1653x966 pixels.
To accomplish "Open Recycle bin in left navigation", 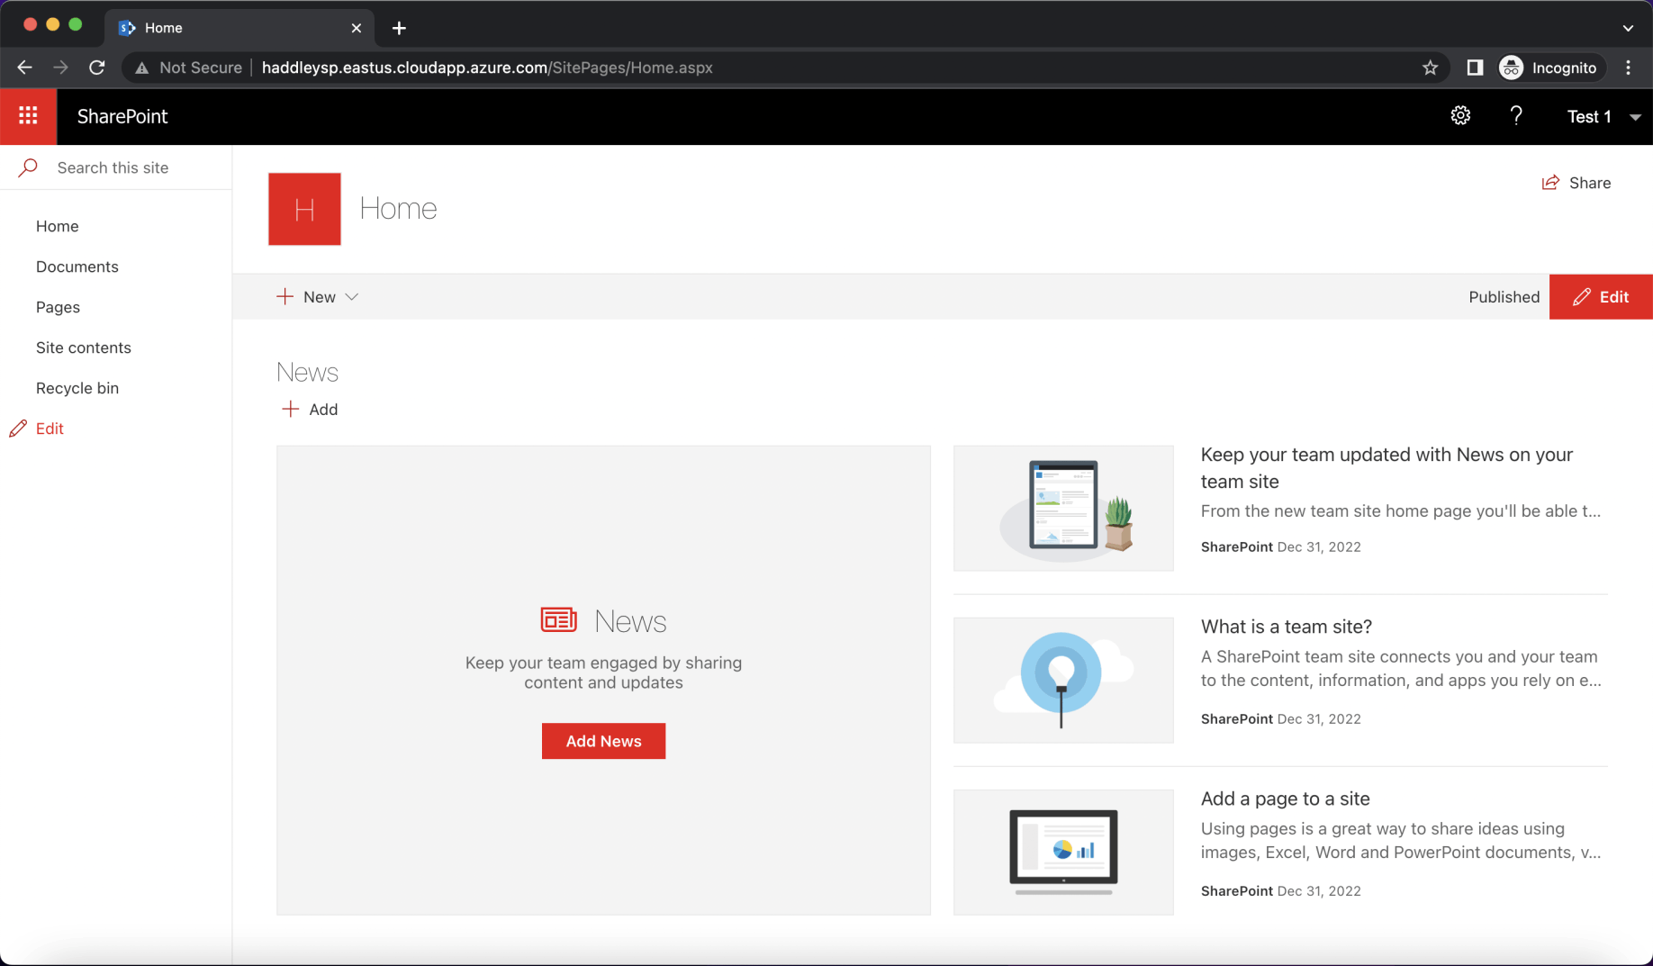I will pos(77,388).
